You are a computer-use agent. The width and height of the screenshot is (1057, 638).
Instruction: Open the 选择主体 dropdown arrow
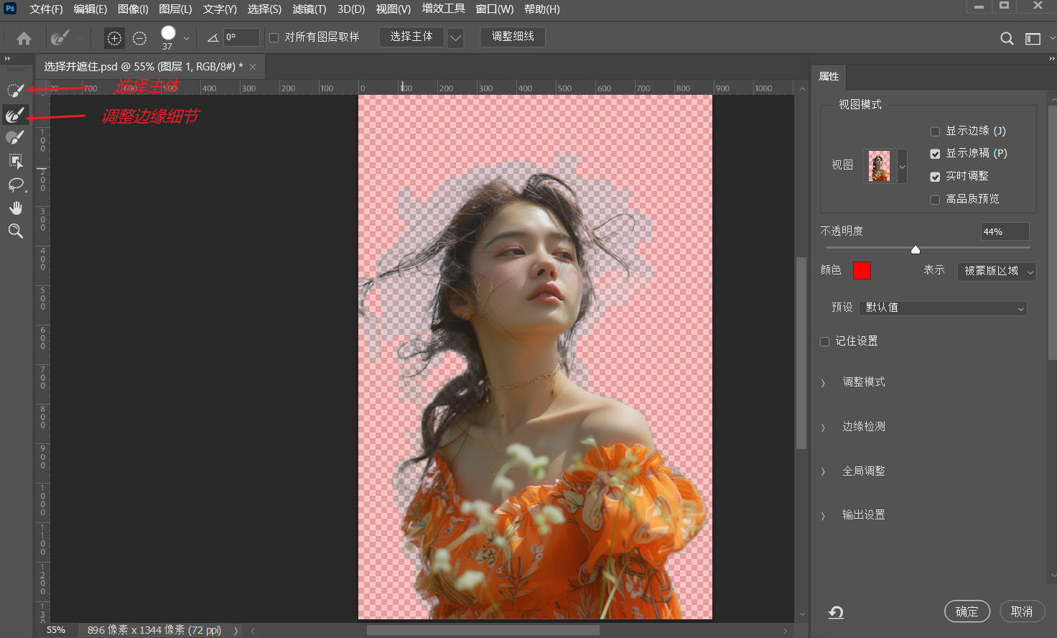pos(455,37)
